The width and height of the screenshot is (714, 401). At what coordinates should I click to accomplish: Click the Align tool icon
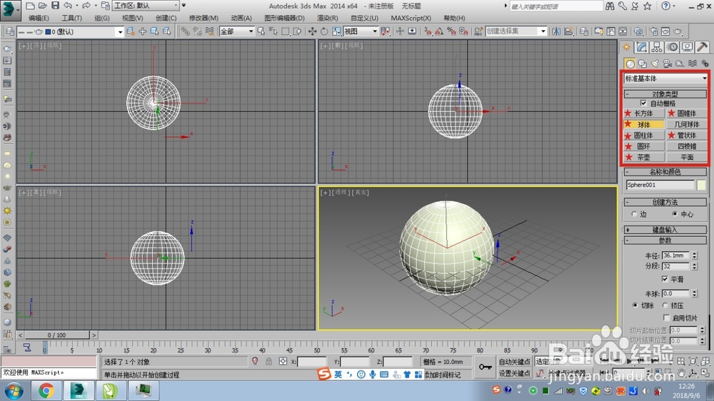568,31
